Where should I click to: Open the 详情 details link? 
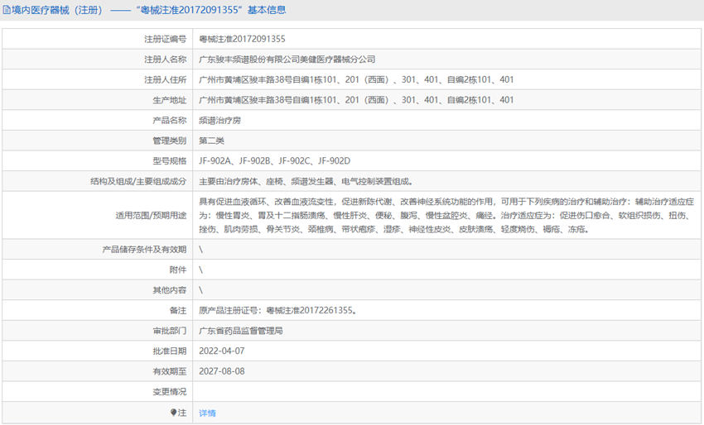207,413
